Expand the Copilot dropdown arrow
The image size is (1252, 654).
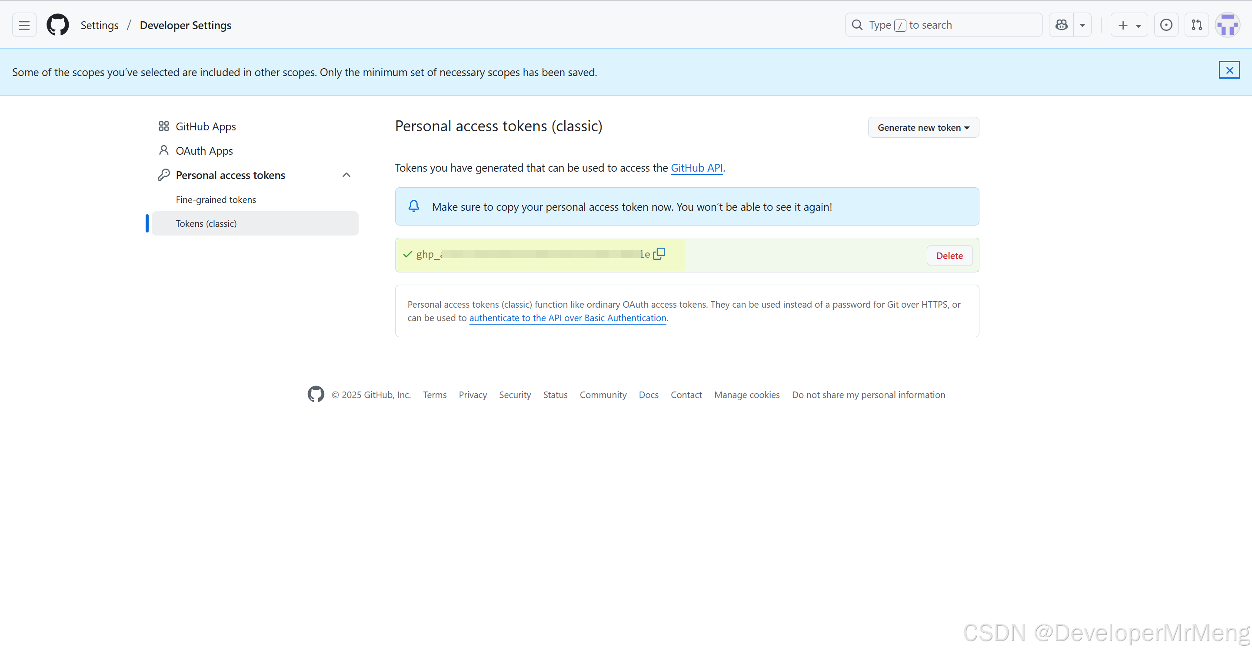1082,25
